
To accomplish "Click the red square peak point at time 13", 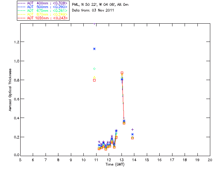I will point(122,73).
